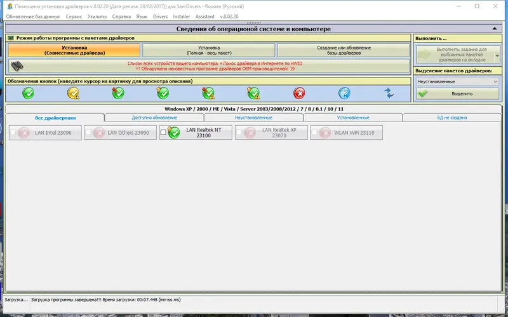Click the green arrow icon on Выполнить button
Viewport: 508px width, 317px height.
(x=424, y=55)
